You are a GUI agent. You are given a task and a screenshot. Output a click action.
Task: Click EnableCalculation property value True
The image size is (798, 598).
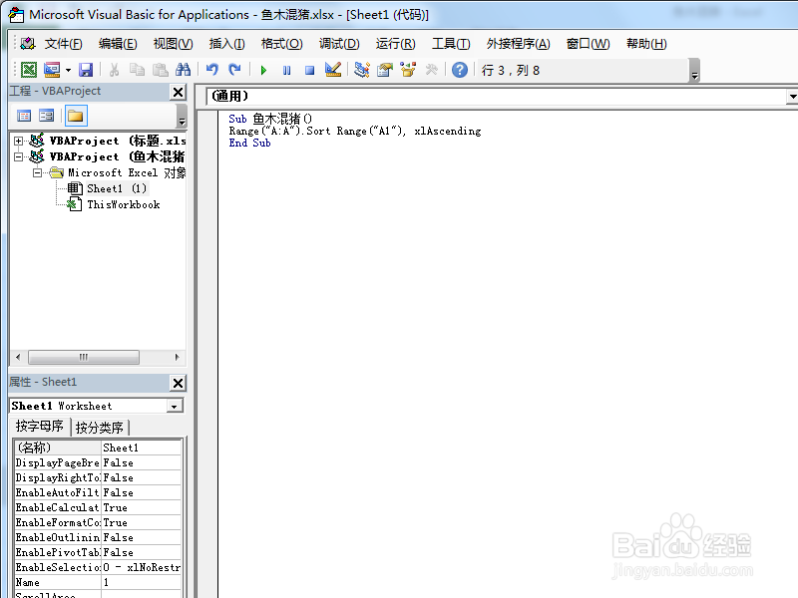(141, 507)
